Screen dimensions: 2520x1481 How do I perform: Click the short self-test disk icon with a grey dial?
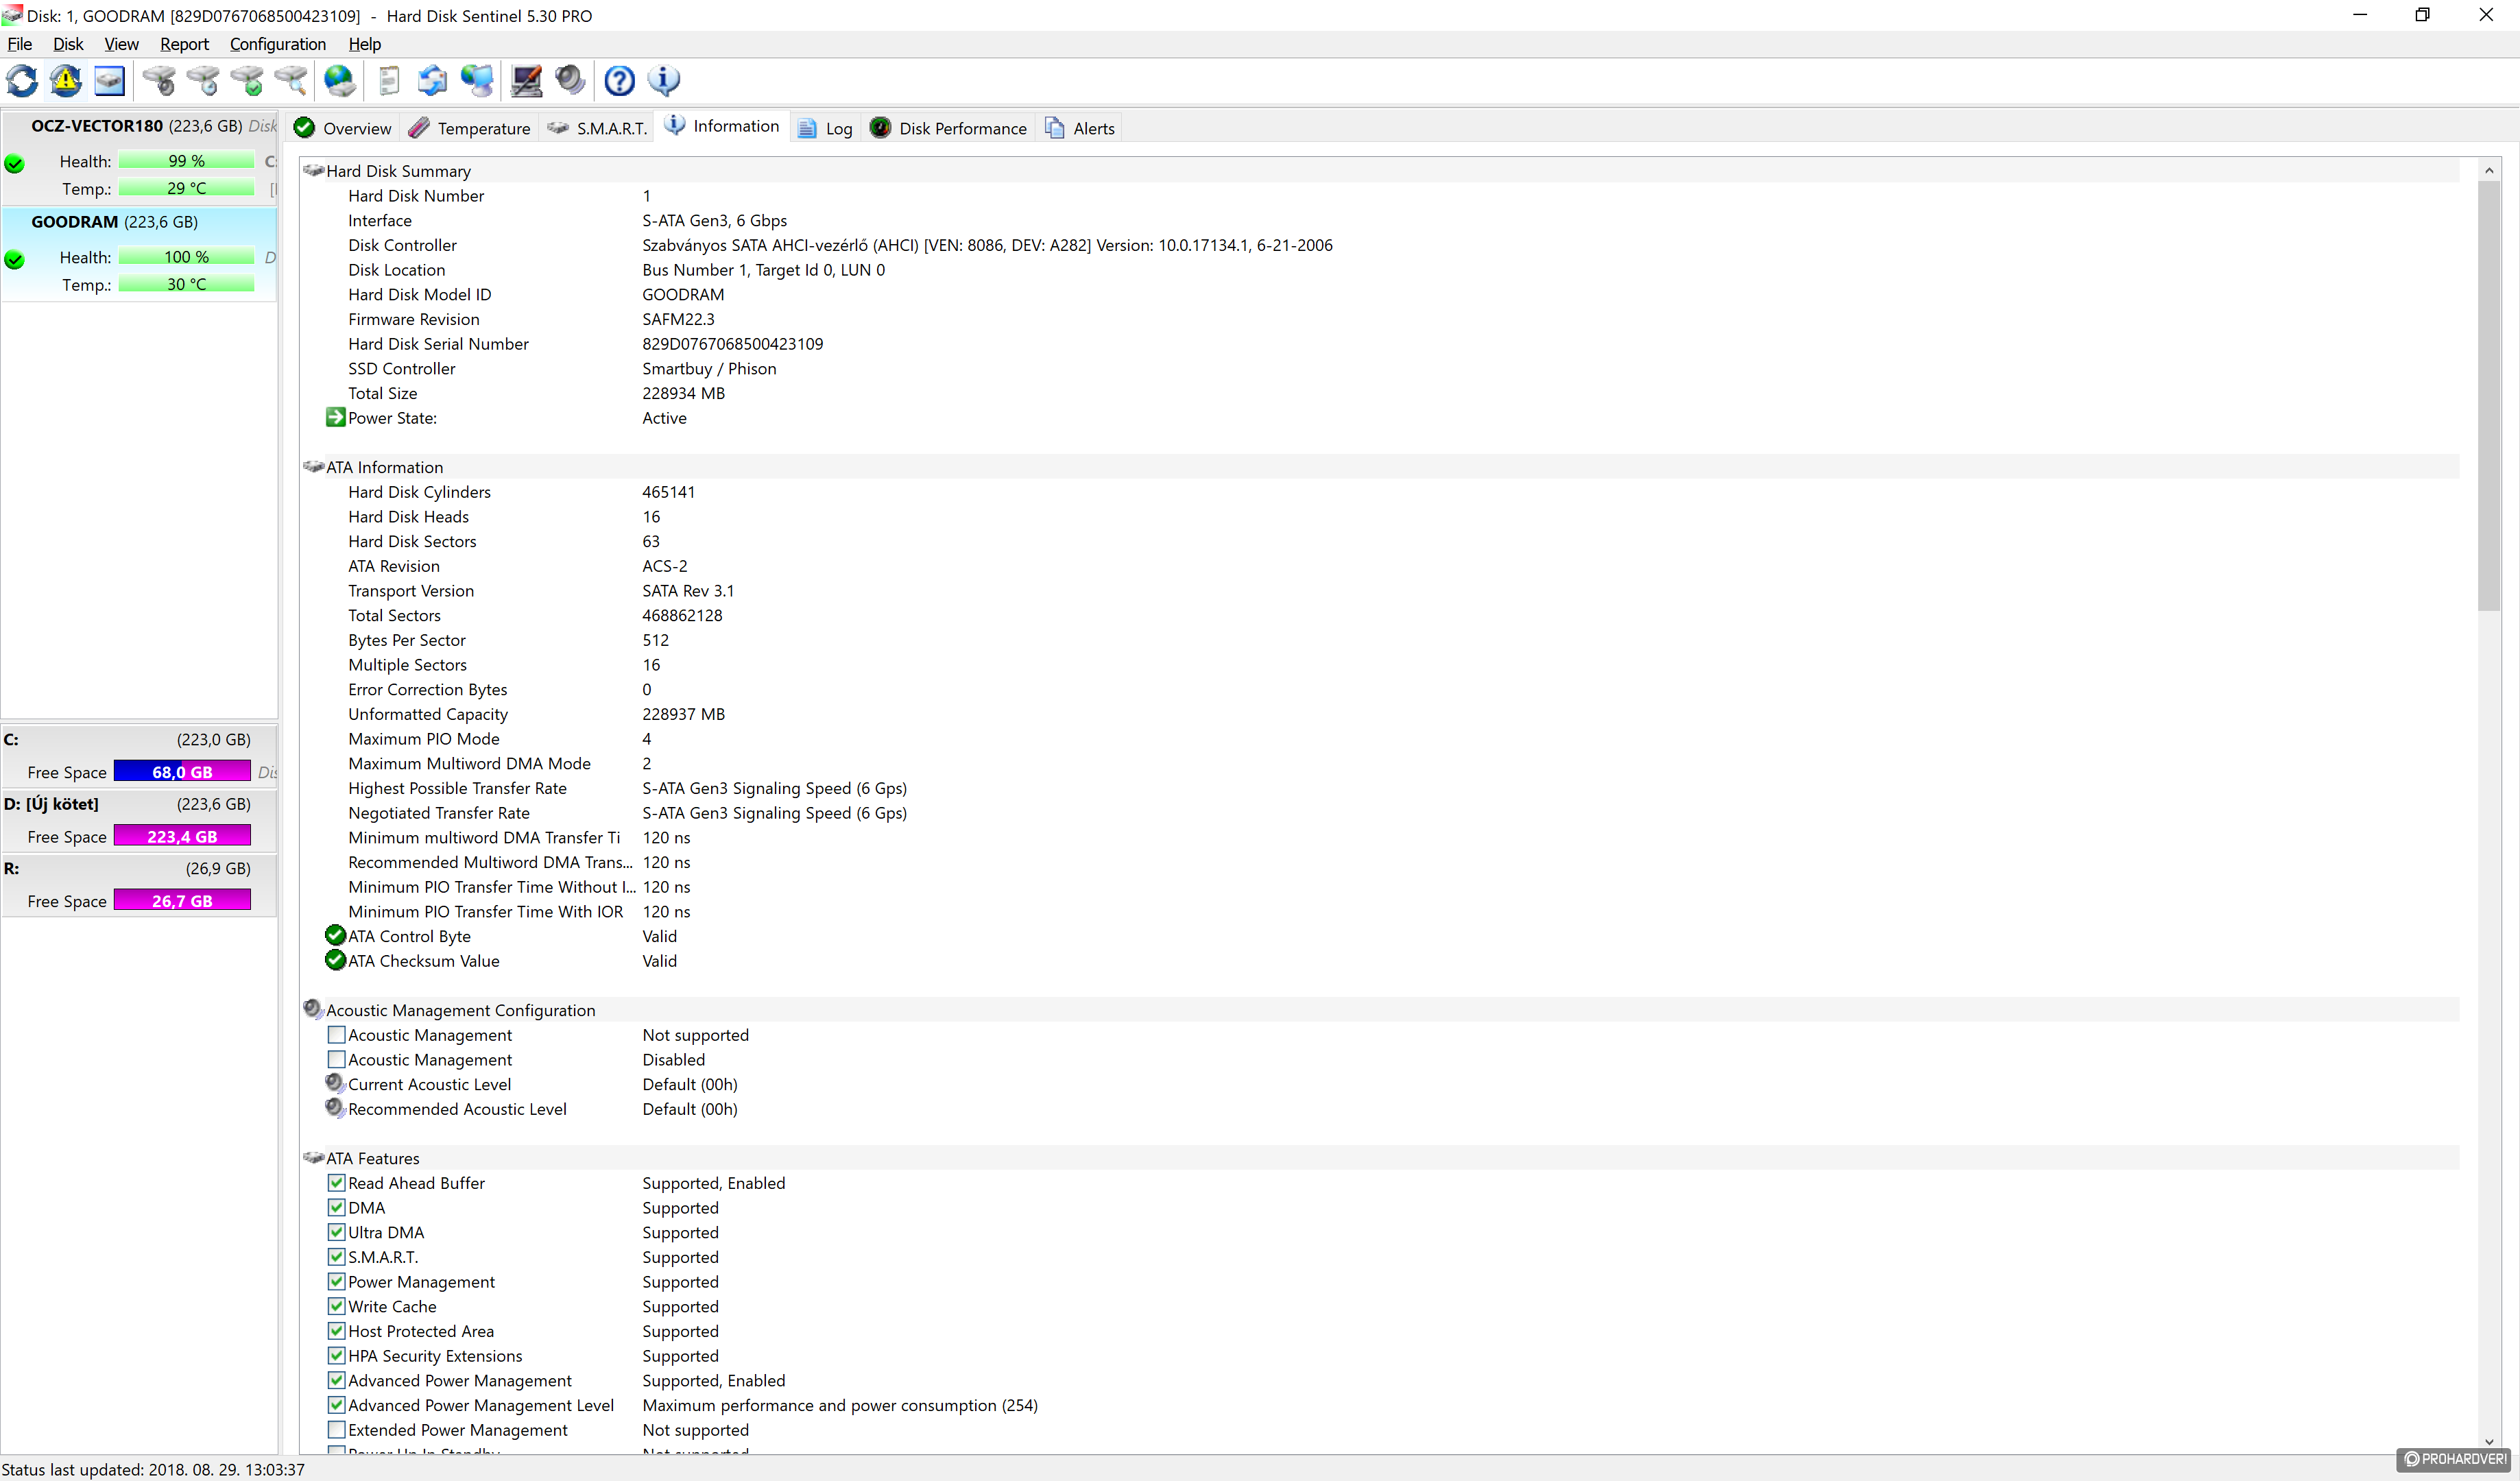[x=158, y=80]
